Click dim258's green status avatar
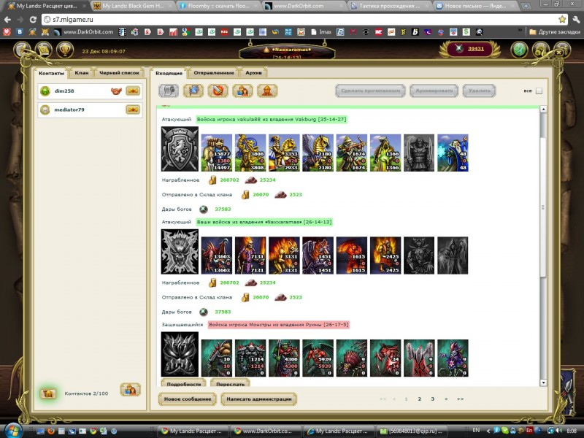This screenshot has width=584, height=438. (45, 91)
